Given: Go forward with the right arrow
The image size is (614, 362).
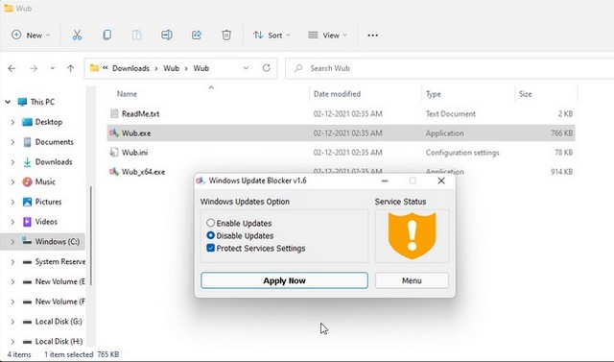Looking at the screenshot, I should click(34, 68).
